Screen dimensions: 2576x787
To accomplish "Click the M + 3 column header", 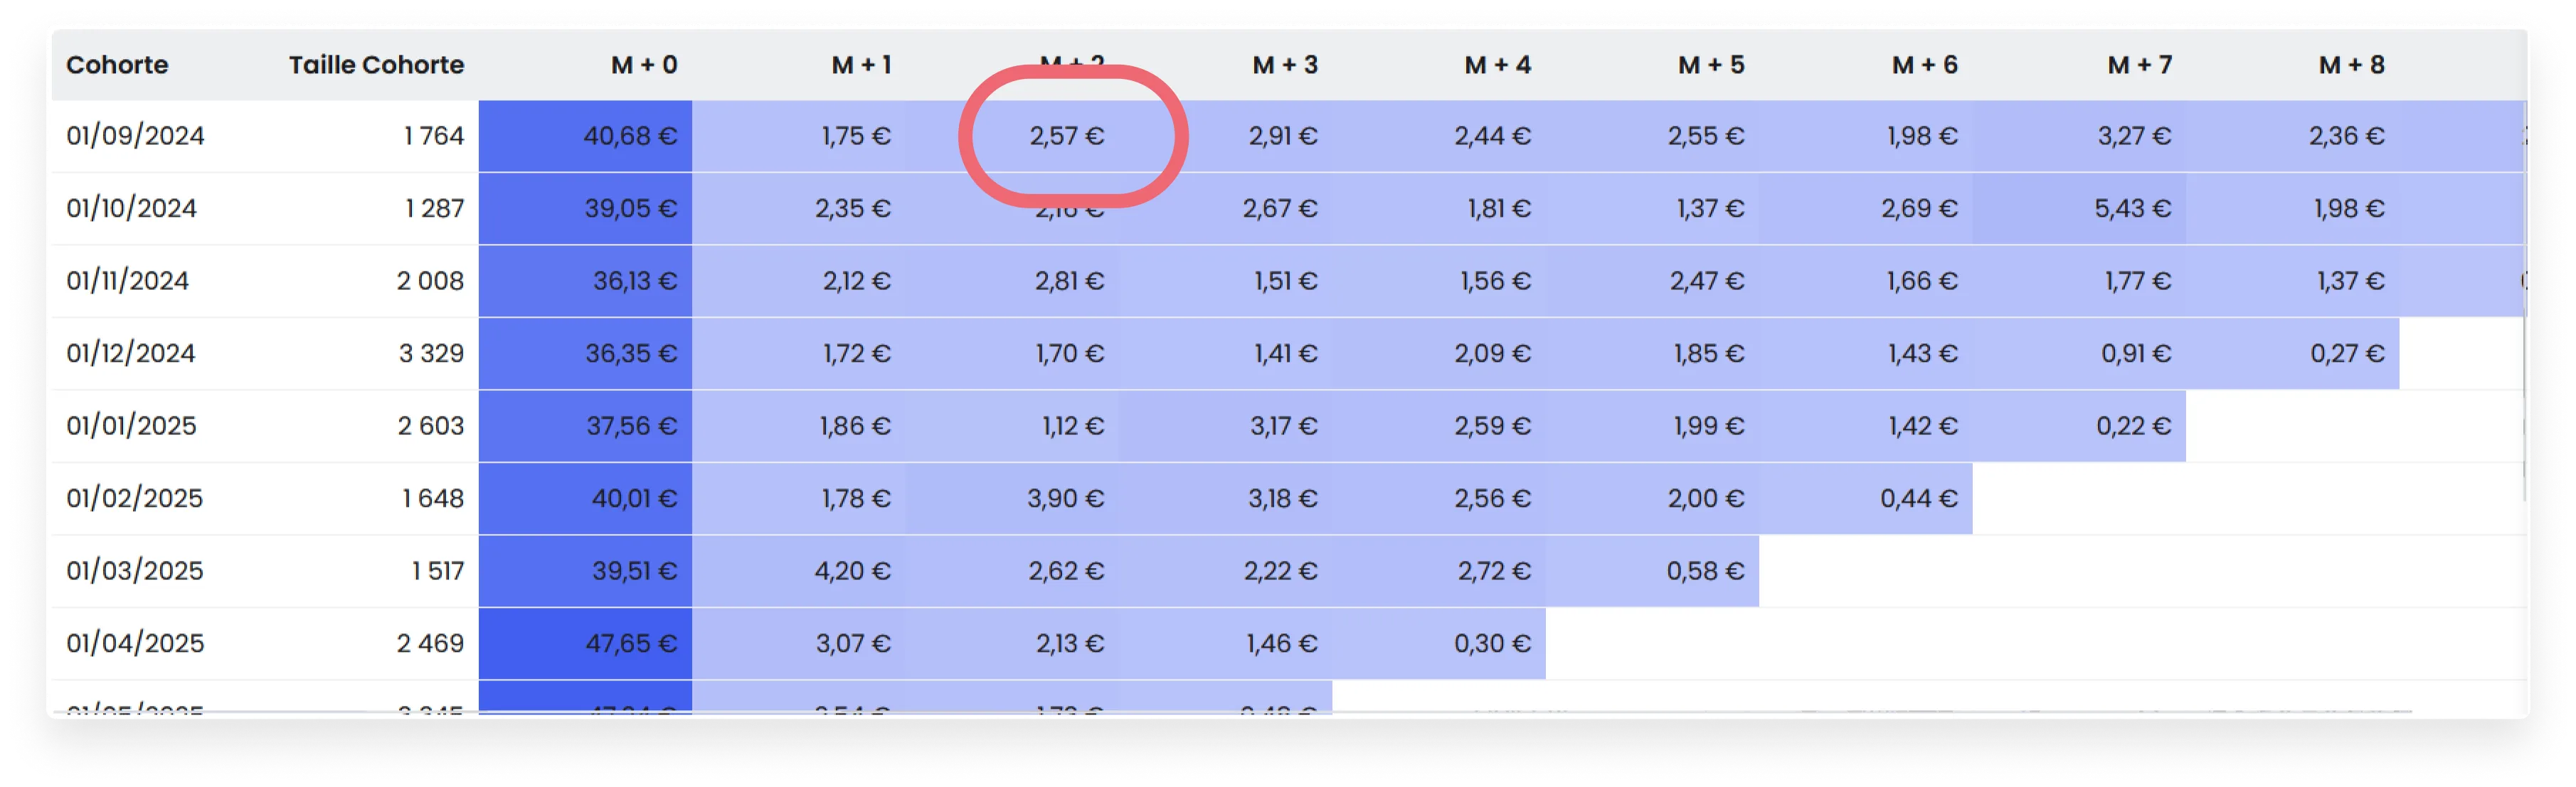I will point(1285,65).
